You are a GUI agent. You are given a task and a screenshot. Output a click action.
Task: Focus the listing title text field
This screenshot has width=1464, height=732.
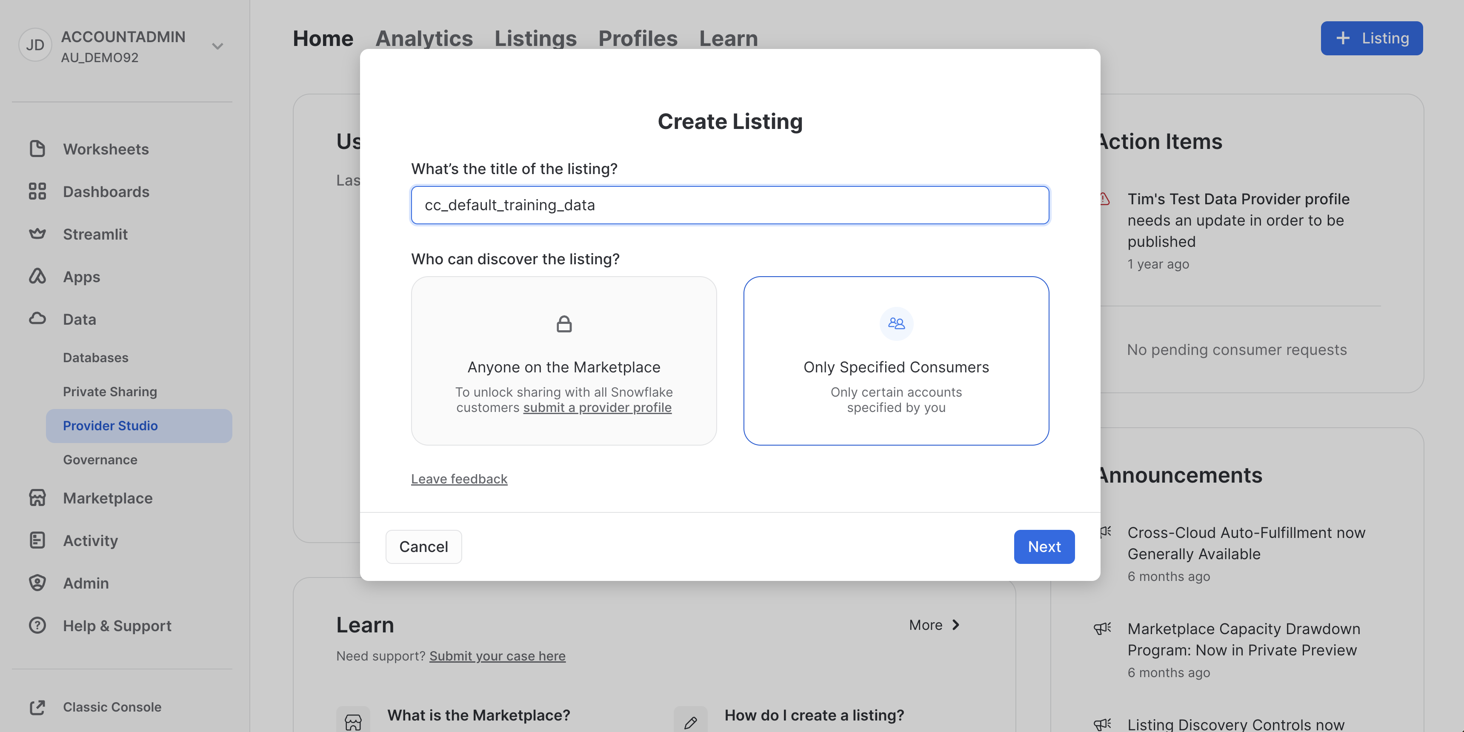730,205
